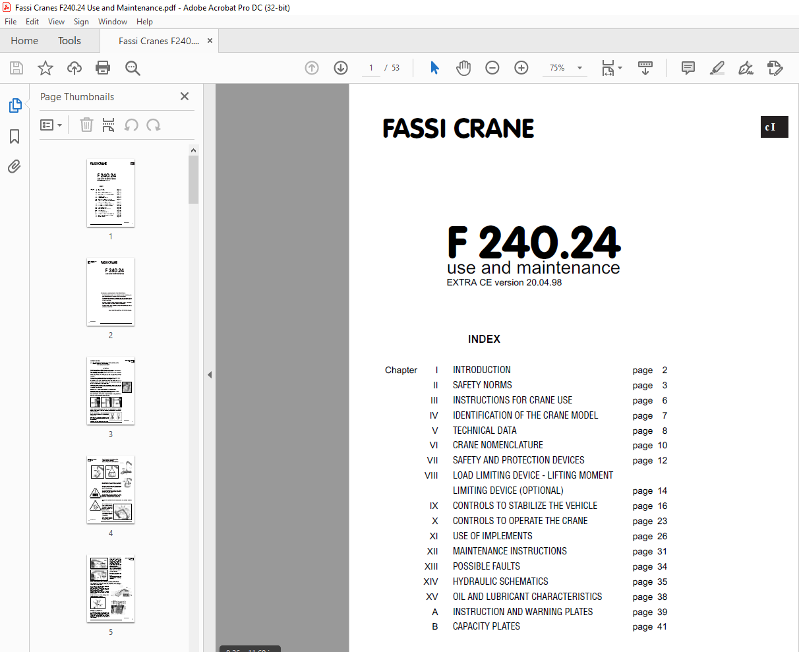This screenshot has height=652, width=799.
Task: Switch to the Tools tab
Action: 69,41
